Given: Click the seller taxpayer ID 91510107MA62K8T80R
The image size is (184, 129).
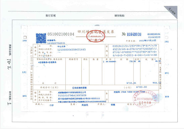Looking at the screenshot, I should tap(72, 95).
